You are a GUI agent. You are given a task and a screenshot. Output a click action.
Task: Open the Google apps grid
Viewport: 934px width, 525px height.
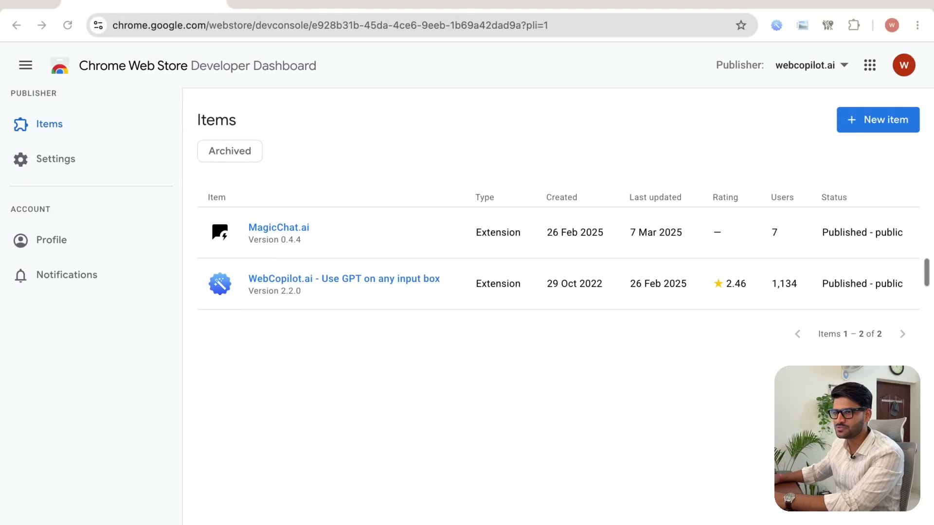(870, 65)
